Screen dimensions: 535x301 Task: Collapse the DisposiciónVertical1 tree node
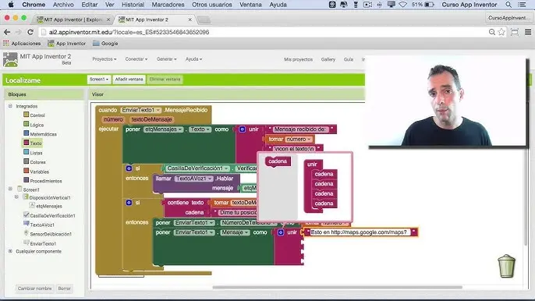[x=16, y=197]
